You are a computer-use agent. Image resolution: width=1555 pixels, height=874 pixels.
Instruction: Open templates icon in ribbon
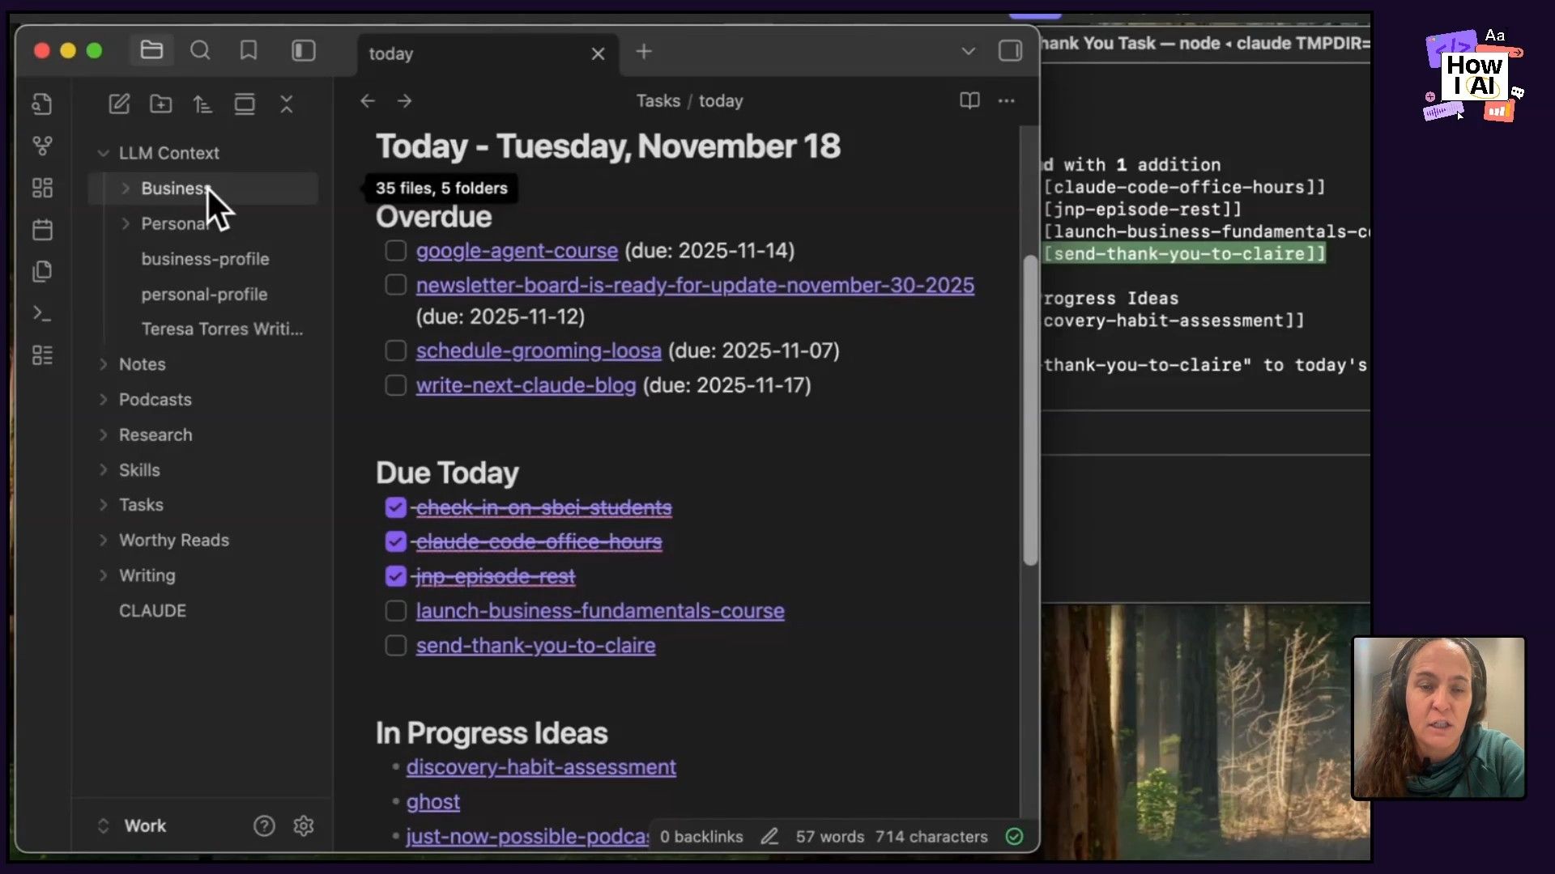pos(42,271)
